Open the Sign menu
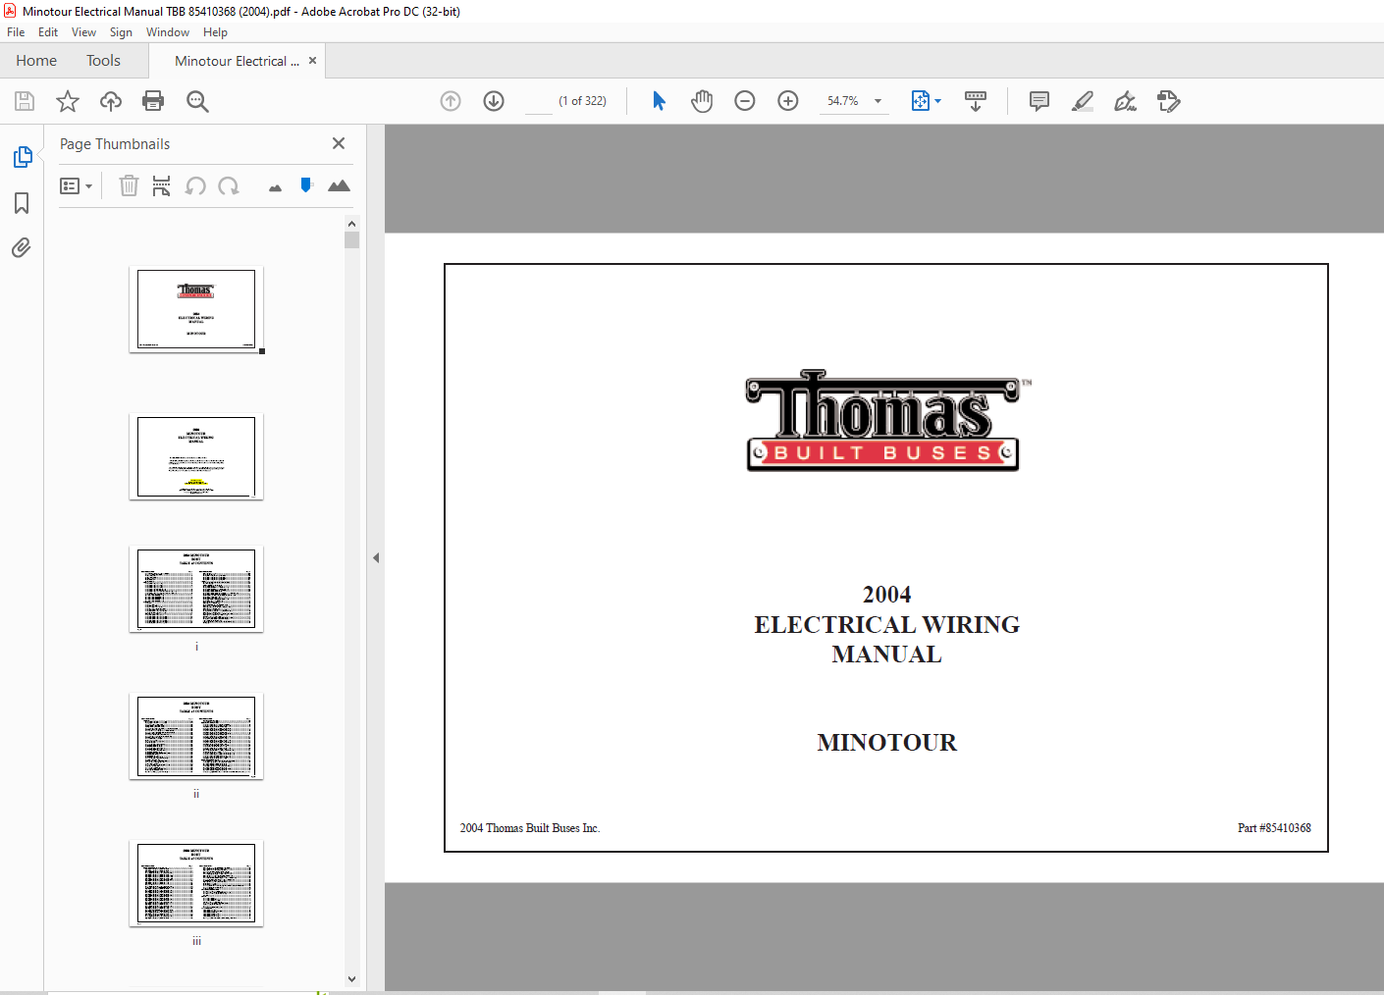The width and height of the screenshot is (1384, 995). pyautogui.click(x=121, y=32)
